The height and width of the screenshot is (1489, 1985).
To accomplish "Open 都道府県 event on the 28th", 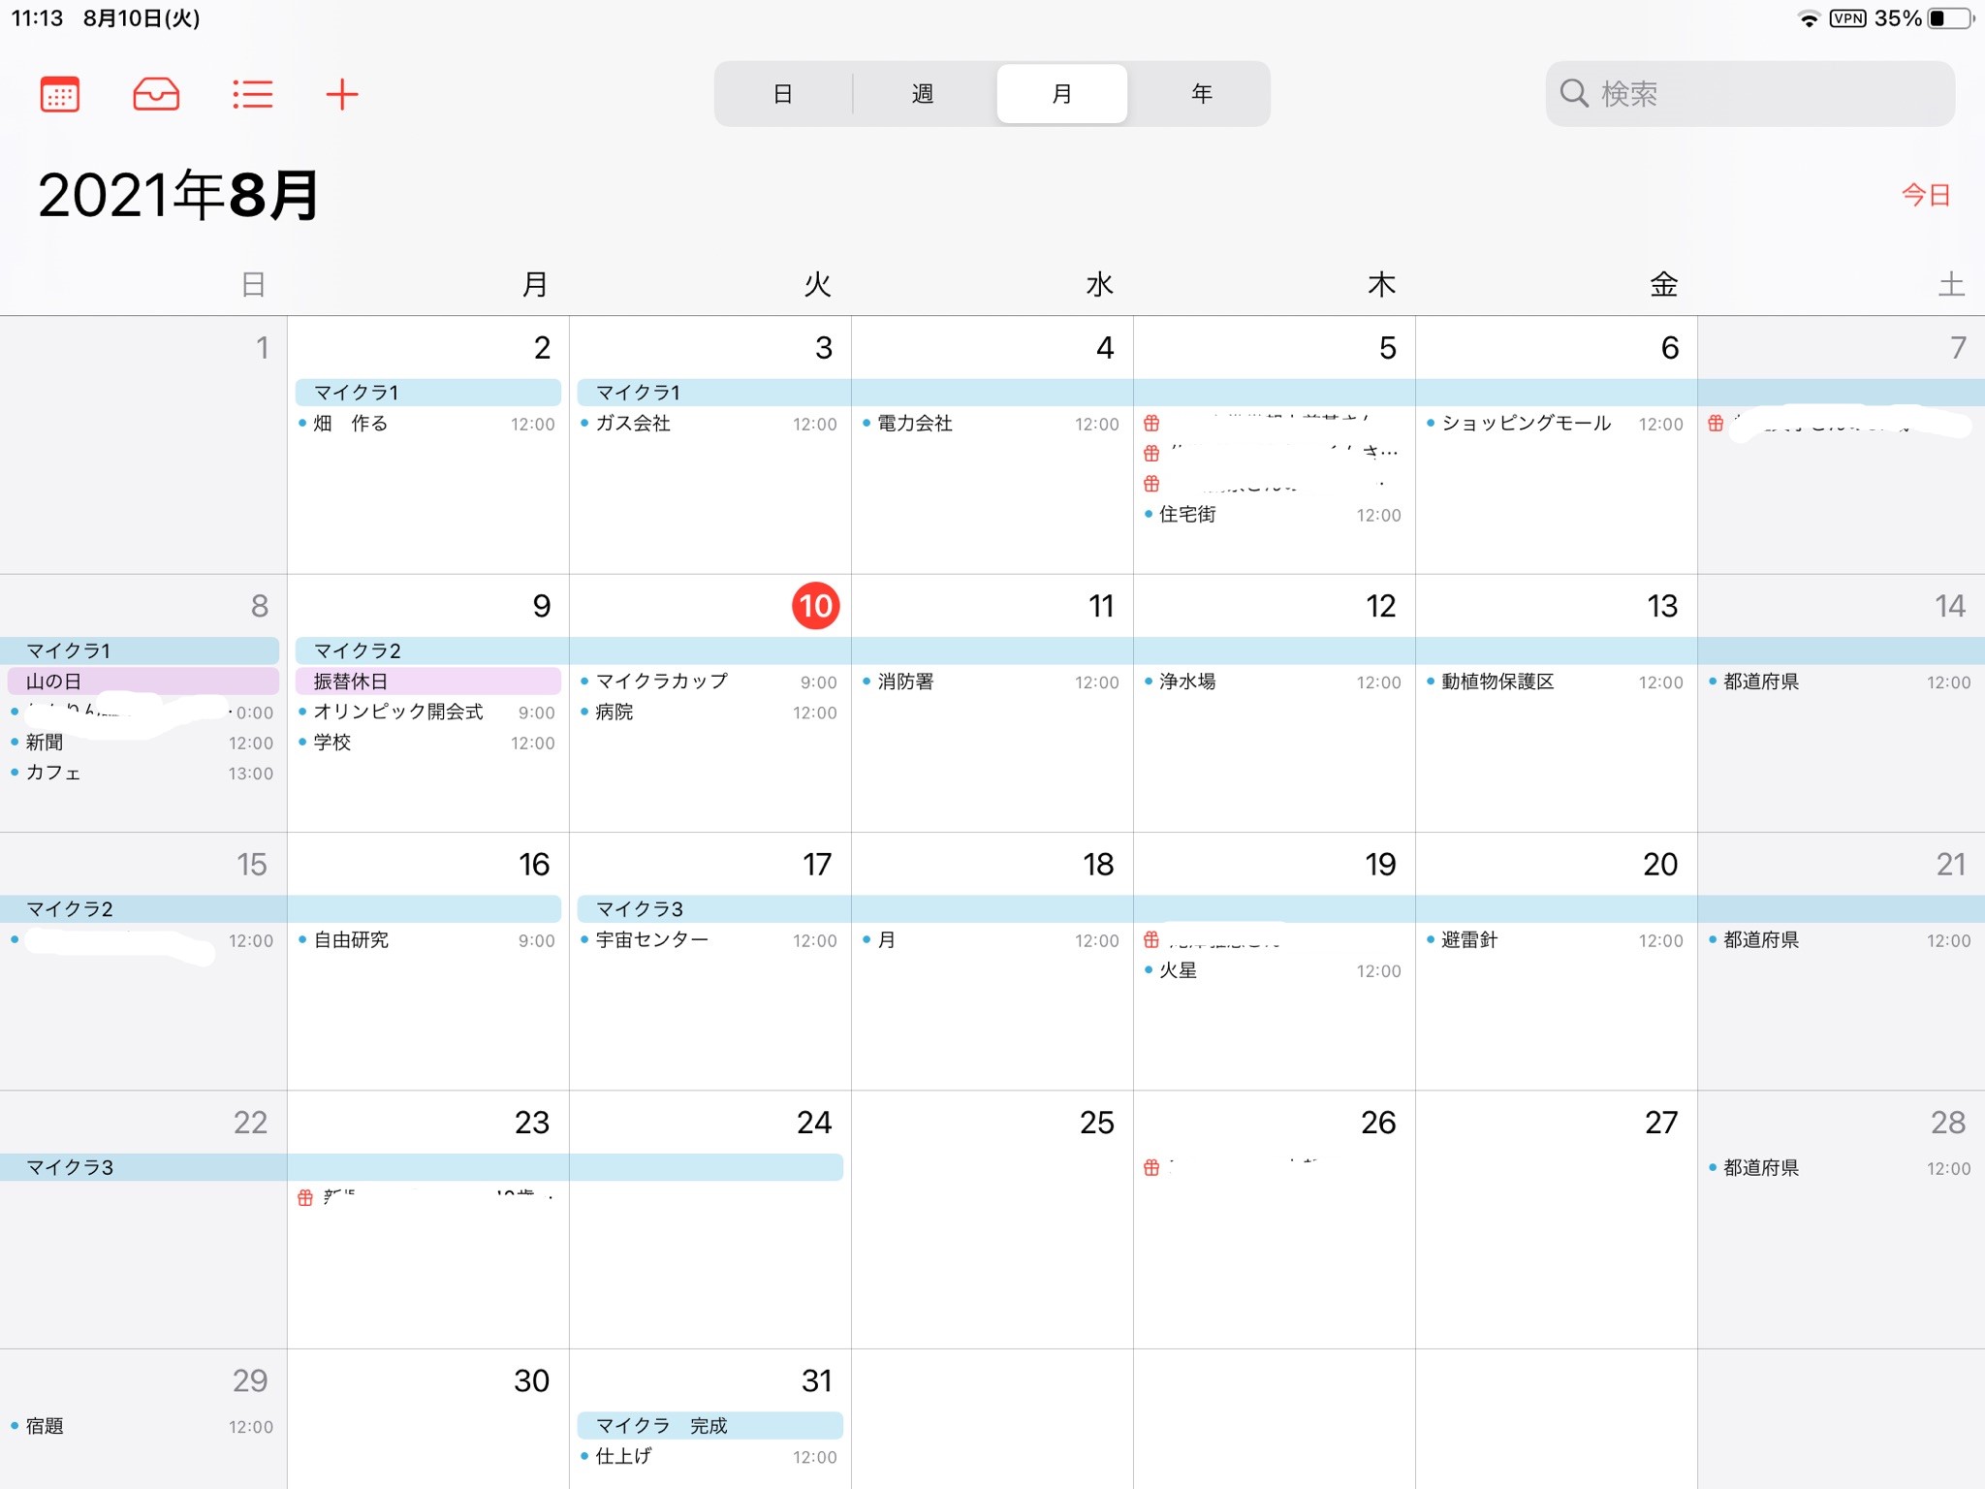I will (1842, 1168).
